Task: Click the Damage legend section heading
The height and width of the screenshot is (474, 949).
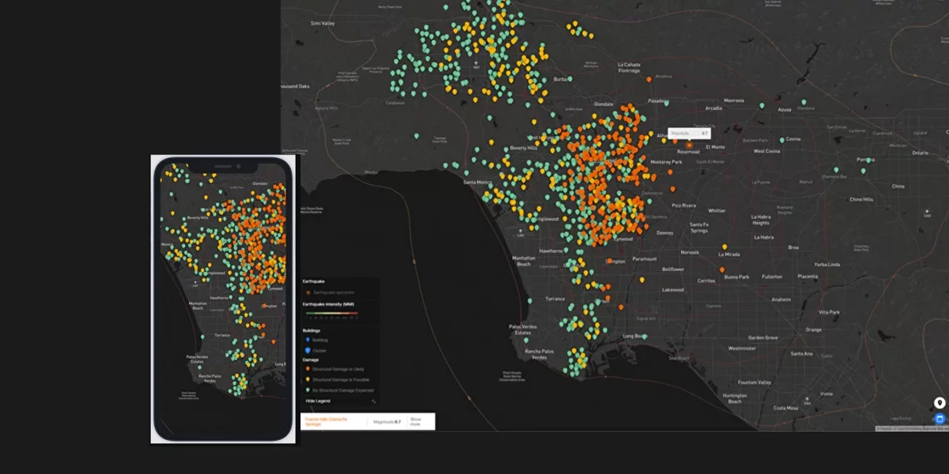Action: 311,360
